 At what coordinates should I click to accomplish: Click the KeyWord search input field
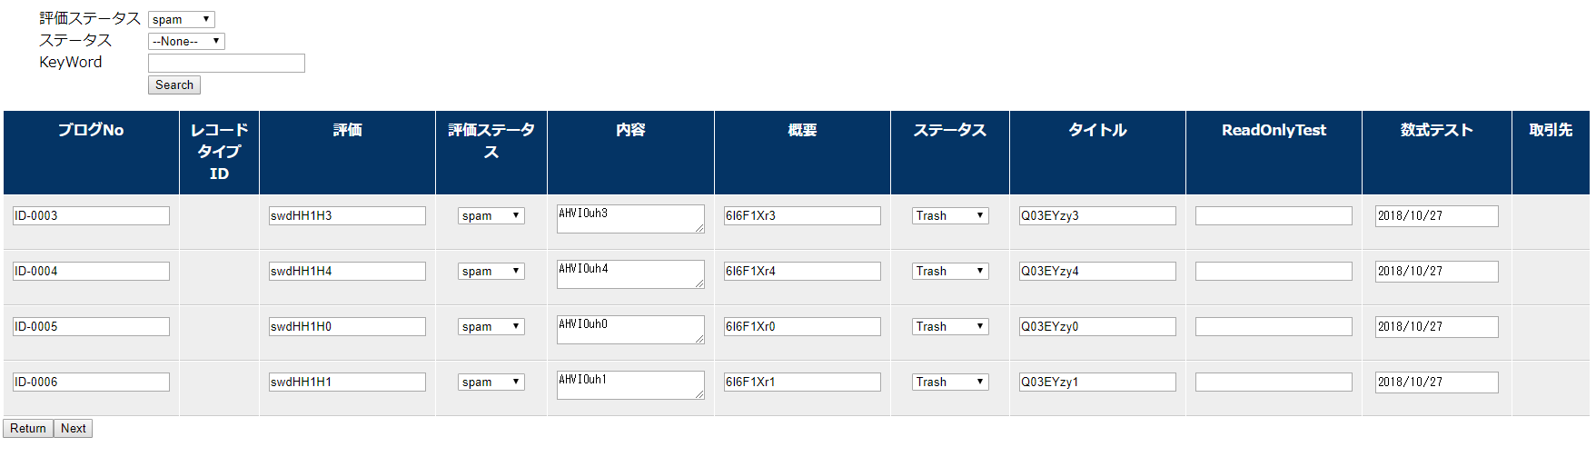point(226,63)
